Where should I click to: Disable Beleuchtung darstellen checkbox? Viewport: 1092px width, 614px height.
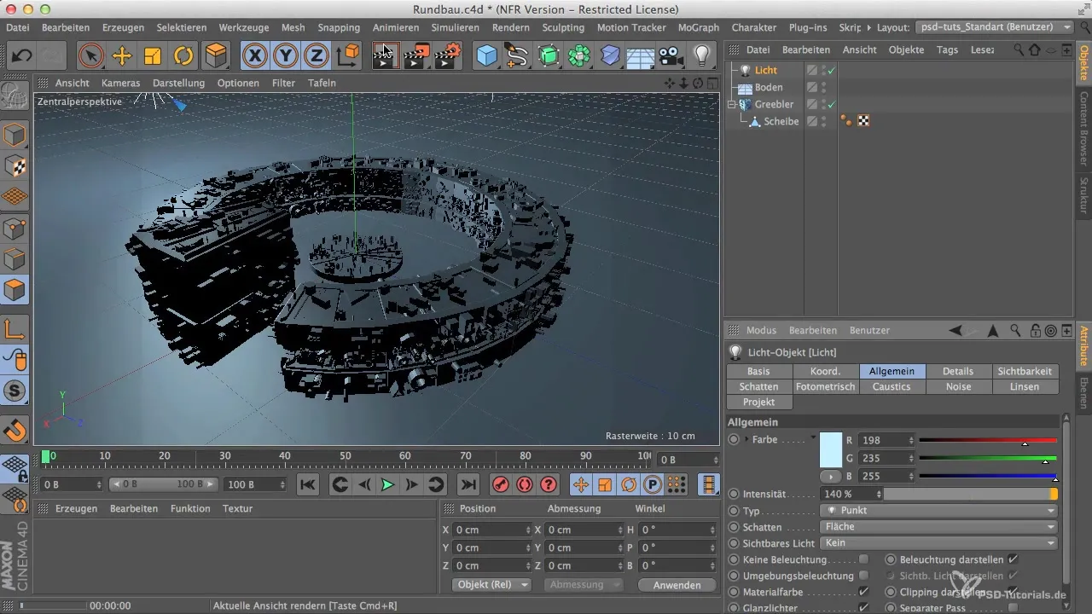pos(1013,559)
